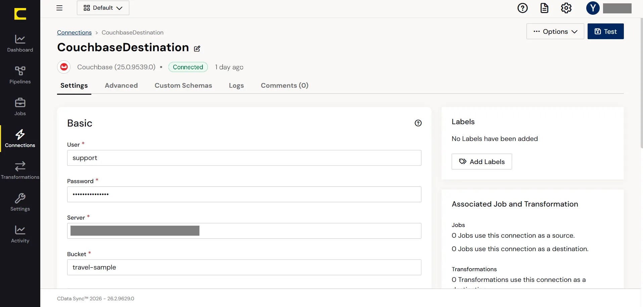Click into the User input field

pos(244,158)
